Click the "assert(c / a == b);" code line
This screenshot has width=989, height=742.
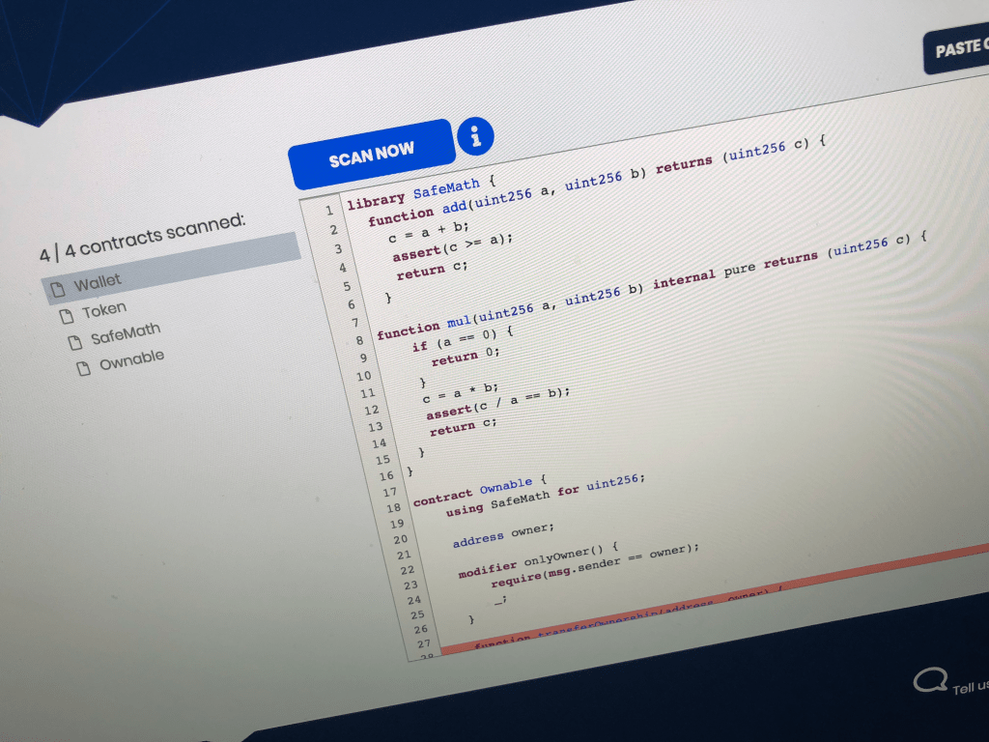pyautogui.click(x=497, y=404)
